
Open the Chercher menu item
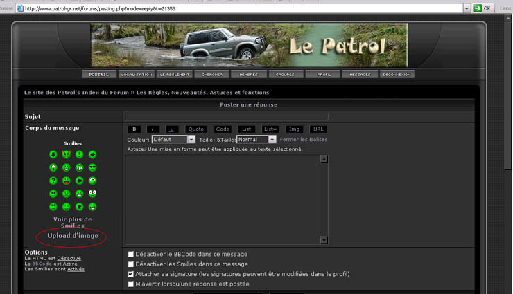211,75
